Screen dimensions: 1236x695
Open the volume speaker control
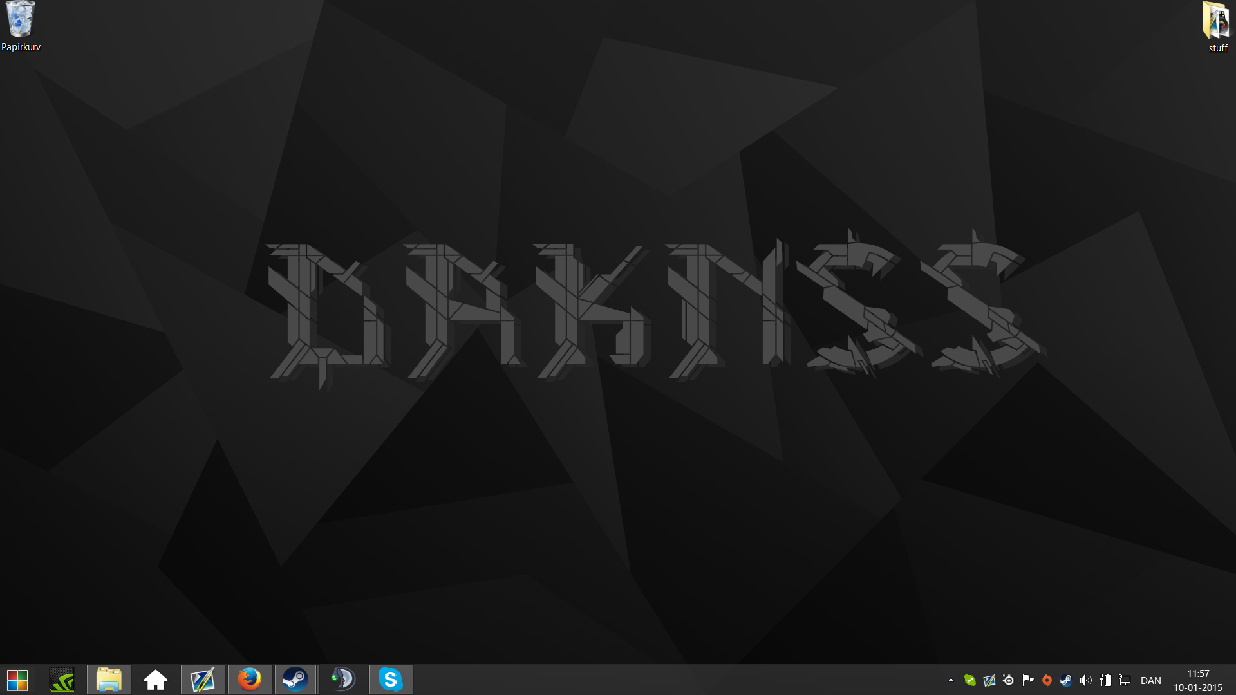[x=1085, y=680]
